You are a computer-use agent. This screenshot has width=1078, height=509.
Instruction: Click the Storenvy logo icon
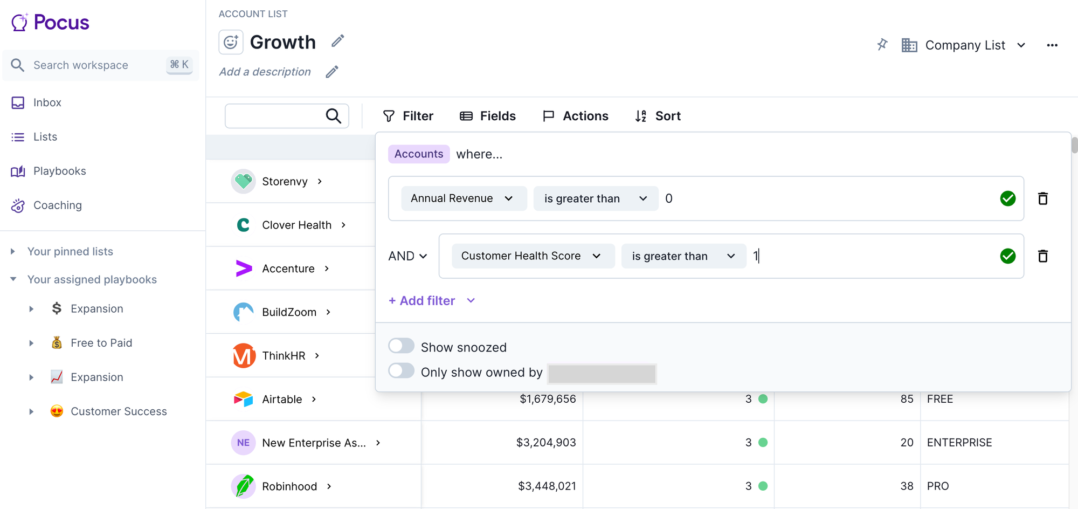click(243, 181)
